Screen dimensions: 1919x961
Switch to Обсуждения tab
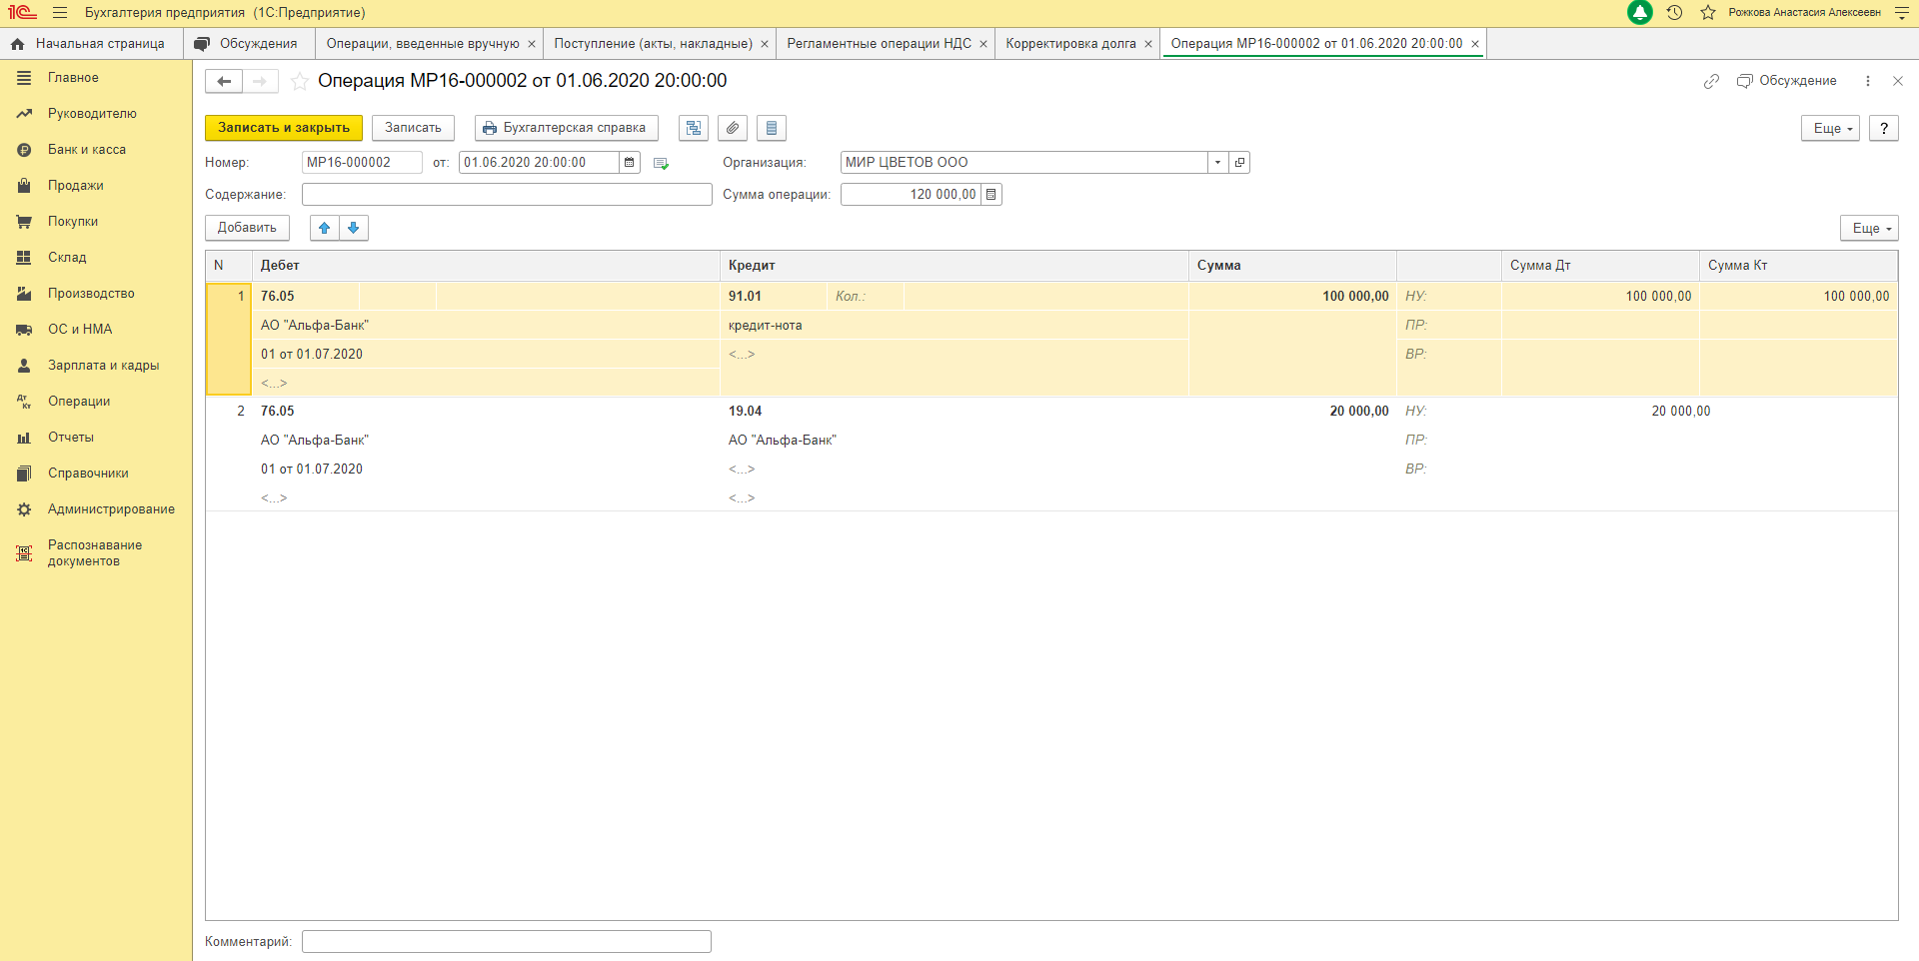tap(249, 44)
